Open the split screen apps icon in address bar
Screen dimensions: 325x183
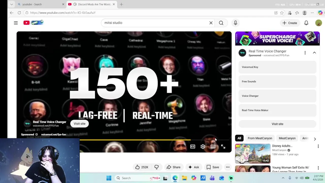pyautogui.click(x=276, y=13)
